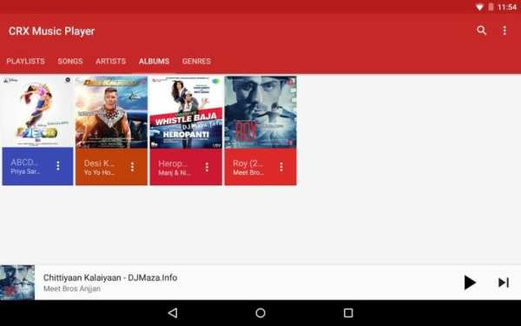Viewport: 521px width, 326px height.
Task: Switch to the Songs tab
Action: (70, 61)
